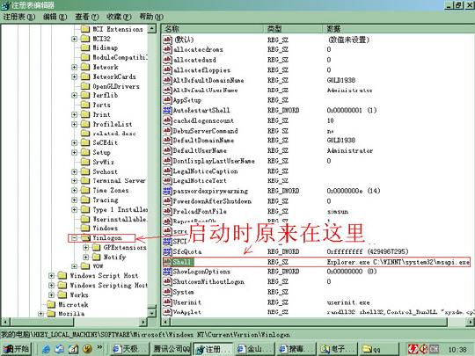Viewport: 475px width, 356px height.
Task: Open the 收藏 menu
Action: pos(119,17)
